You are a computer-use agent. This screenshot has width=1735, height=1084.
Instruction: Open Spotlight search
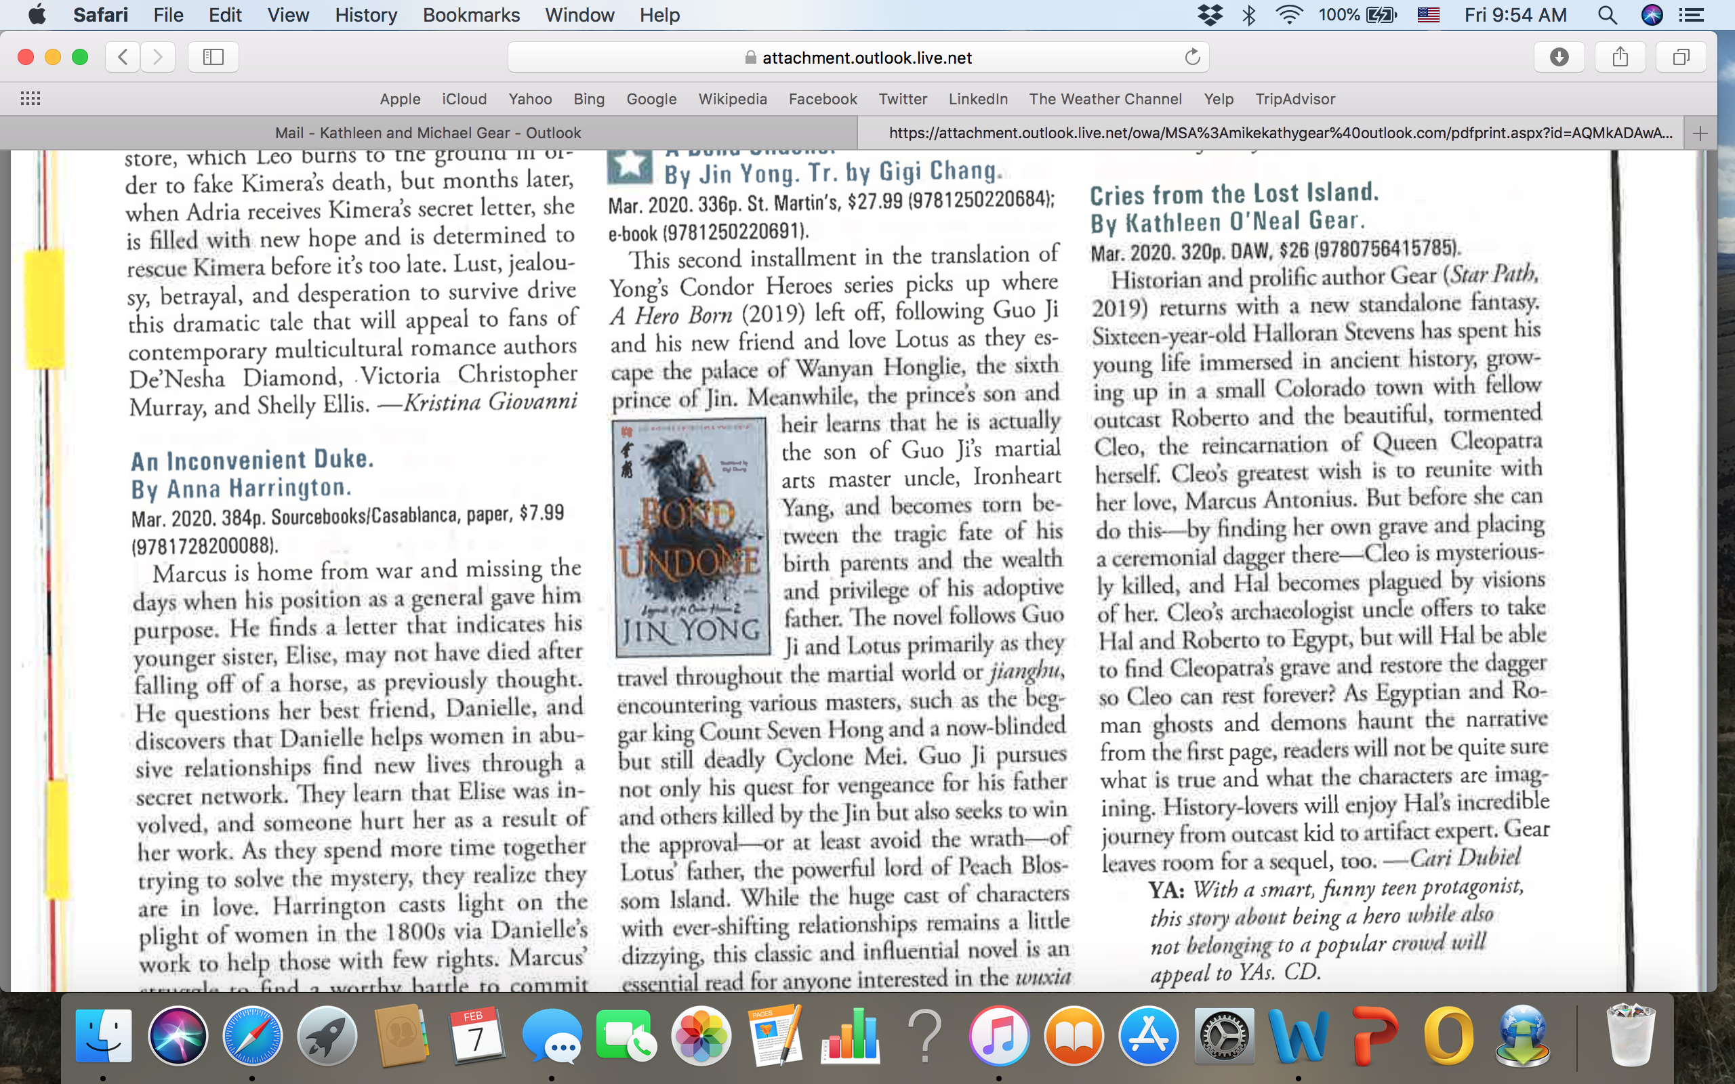point(1608,15)
